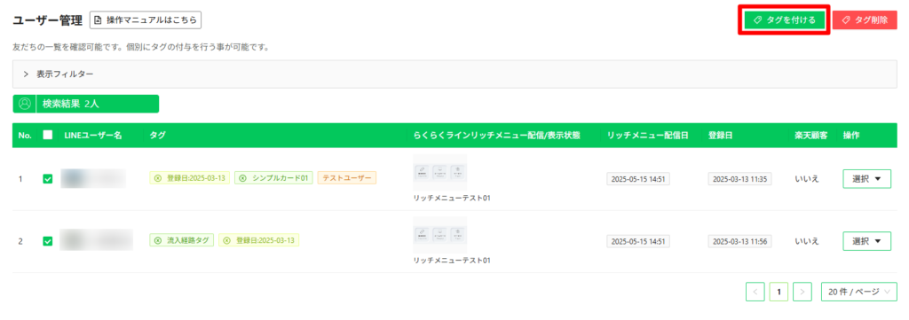Remove the 流入経路タグ tag via its x icon

(158, 239)
